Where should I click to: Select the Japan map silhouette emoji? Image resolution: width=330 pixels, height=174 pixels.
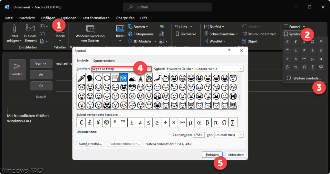tap(157, 78)
